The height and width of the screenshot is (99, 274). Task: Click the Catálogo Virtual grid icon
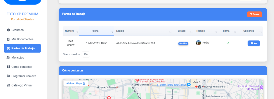point(8,85)
